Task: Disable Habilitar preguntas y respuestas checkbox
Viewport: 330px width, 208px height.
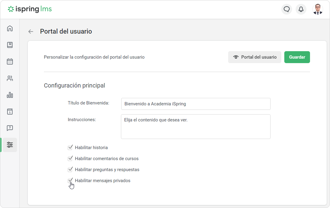Action: 70,170
